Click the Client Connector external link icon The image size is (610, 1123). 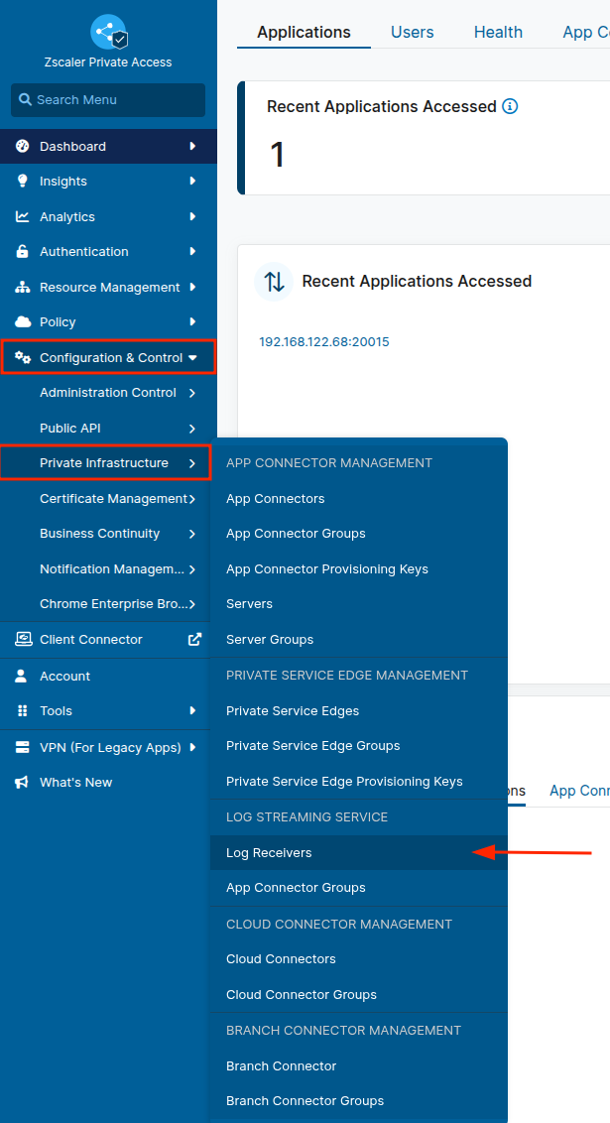tap(194, 640)
